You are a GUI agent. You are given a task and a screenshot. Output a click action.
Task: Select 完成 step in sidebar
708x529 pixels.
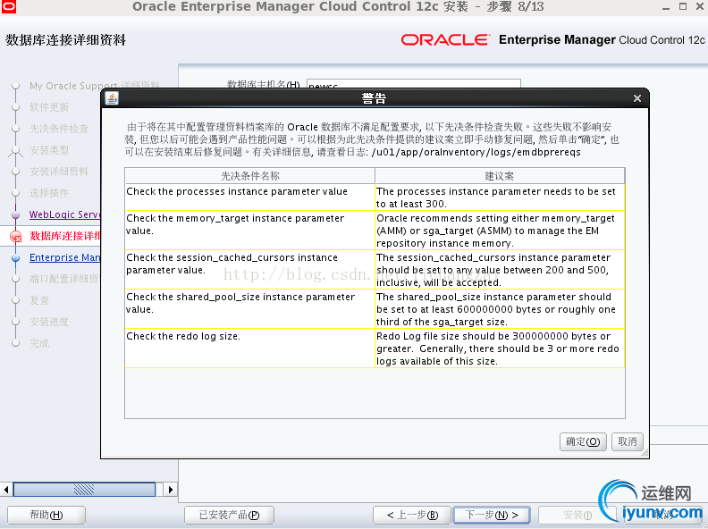tap(39, 343)
